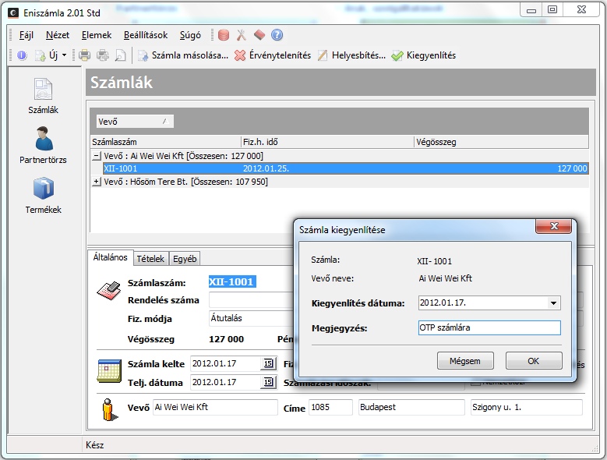Screen dimensions: 607x460
Task: Click into the Megjegyzés note field
Action: coord(489,328)
